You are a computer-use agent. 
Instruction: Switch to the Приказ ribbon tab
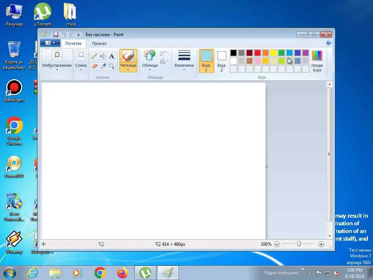tap(99, 43)
